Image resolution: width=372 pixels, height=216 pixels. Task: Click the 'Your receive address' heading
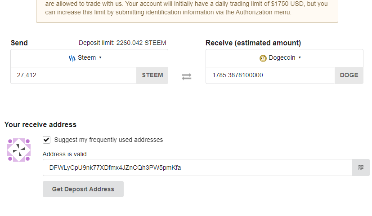pyautogui.click(x=40, y=124)
